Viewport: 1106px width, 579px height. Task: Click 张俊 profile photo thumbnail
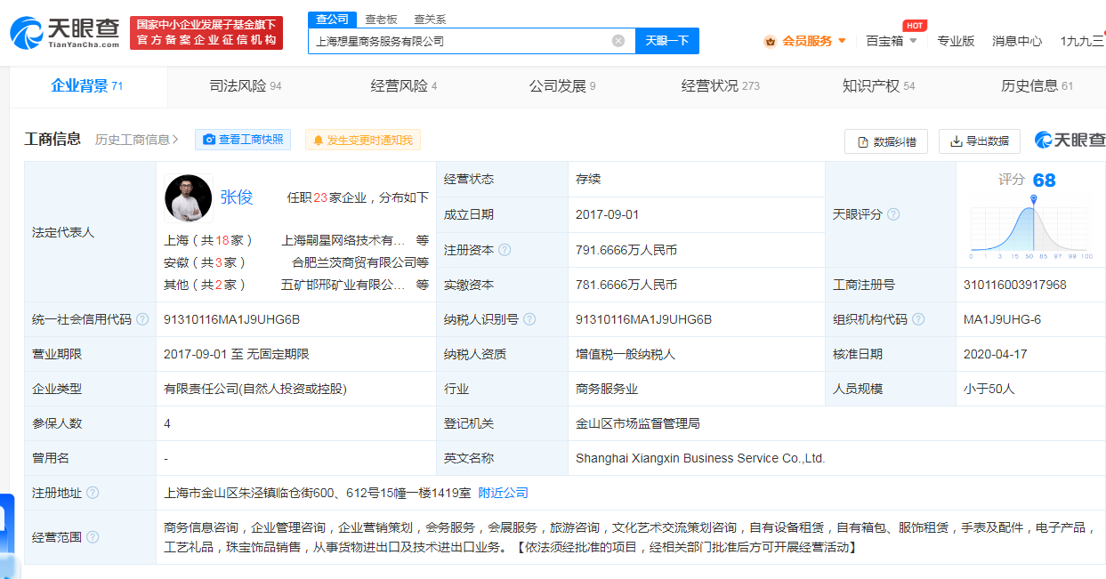(189, 197)
